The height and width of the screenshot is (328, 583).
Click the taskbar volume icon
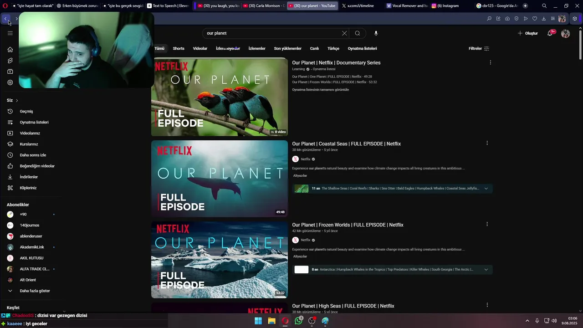pos(554,321)
